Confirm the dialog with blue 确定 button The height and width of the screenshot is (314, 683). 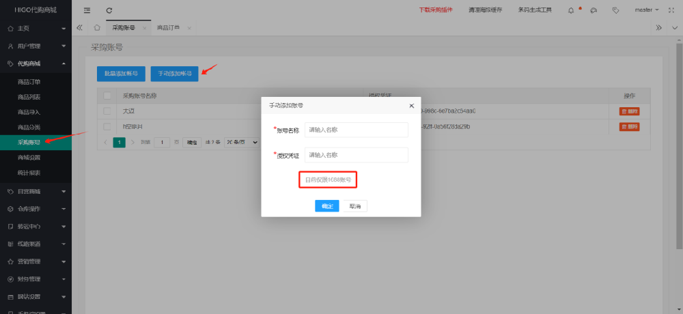pyautogui.click(x=327, y=206)
